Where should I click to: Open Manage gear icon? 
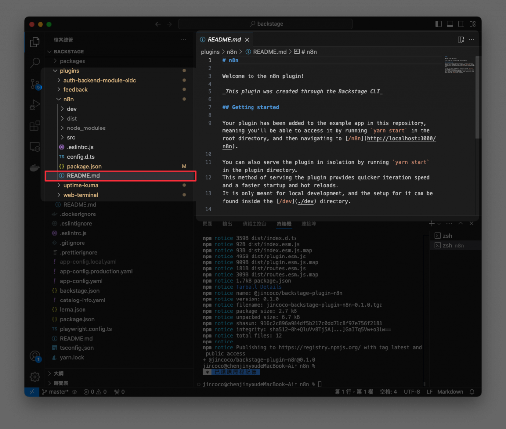pos(35,377)
